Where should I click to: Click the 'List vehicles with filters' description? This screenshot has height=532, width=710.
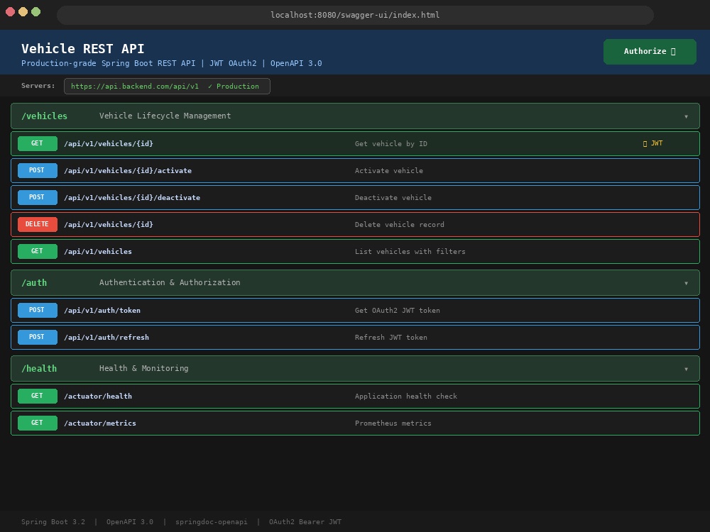[x=410, y=252]
